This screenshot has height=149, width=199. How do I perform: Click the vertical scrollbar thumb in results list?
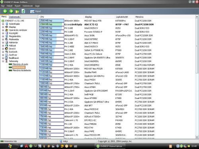(x=197, y=46)
